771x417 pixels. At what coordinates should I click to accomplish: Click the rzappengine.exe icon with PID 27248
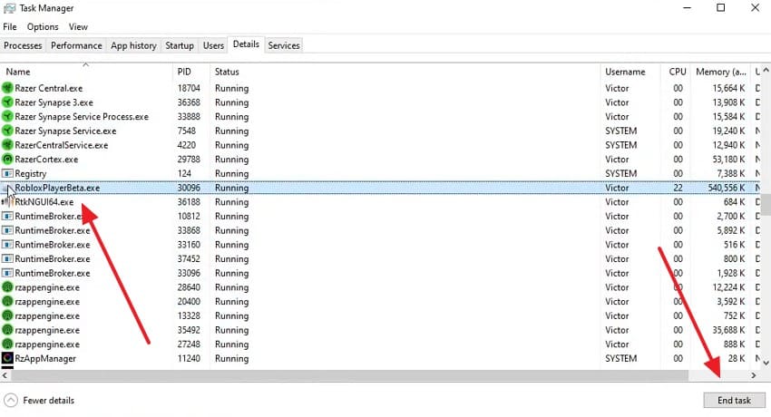tap(7, 344)
